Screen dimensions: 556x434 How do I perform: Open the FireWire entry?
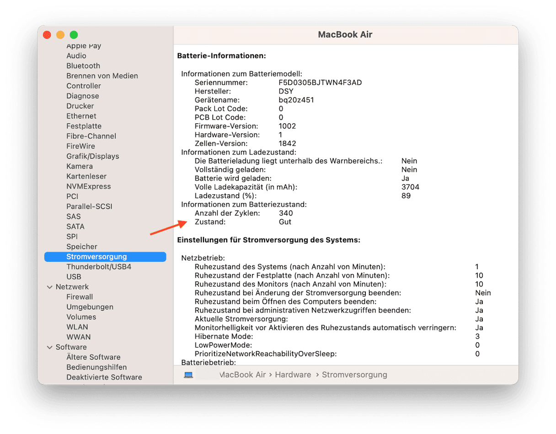pyautogui.click(x=80, y=146)
